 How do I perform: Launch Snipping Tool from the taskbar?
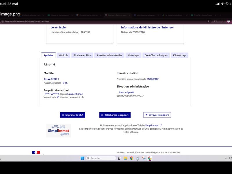[144, 158]
